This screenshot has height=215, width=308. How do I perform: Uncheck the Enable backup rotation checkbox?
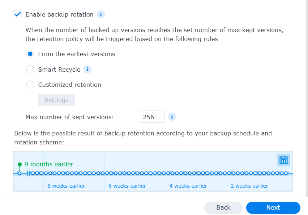coord(17,15)
